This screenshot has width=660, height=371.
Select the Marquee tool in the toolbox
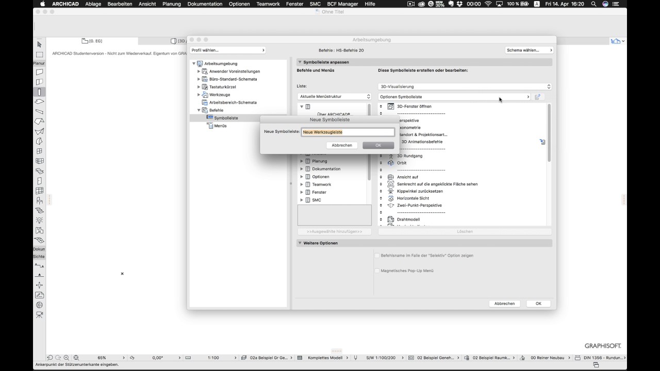click(x=40, y=54)
